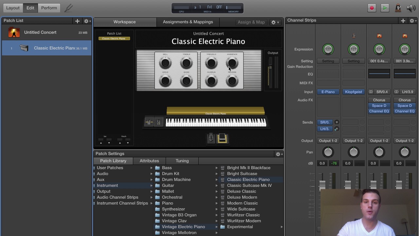Select the Untitled Concert icon

[x=14, y=32]
